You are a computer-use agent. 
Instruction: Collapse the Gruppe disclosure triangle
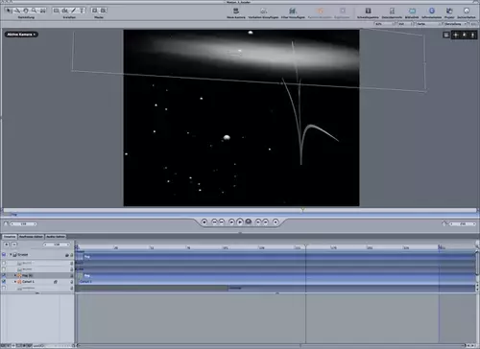(11, 255)
